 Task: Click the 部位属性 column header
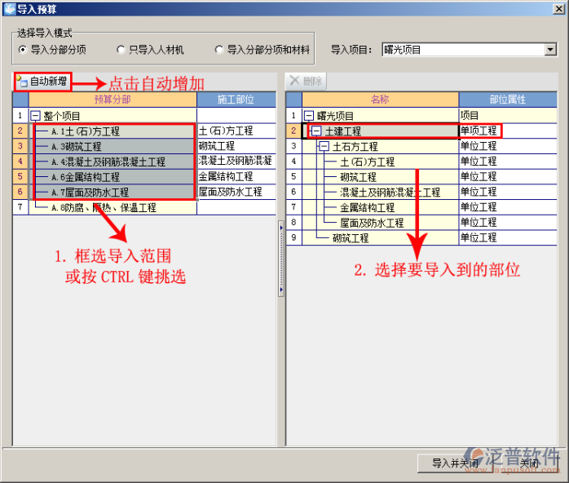507,100
